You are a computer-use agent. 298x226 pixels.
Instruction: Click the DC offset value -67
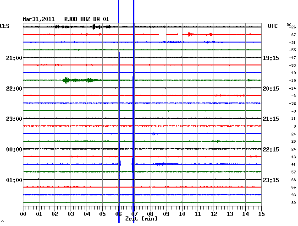(x=292, y=35)
